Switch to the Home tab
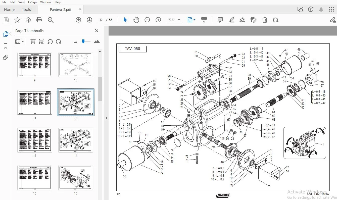337x200 pixels. [9, 10]
